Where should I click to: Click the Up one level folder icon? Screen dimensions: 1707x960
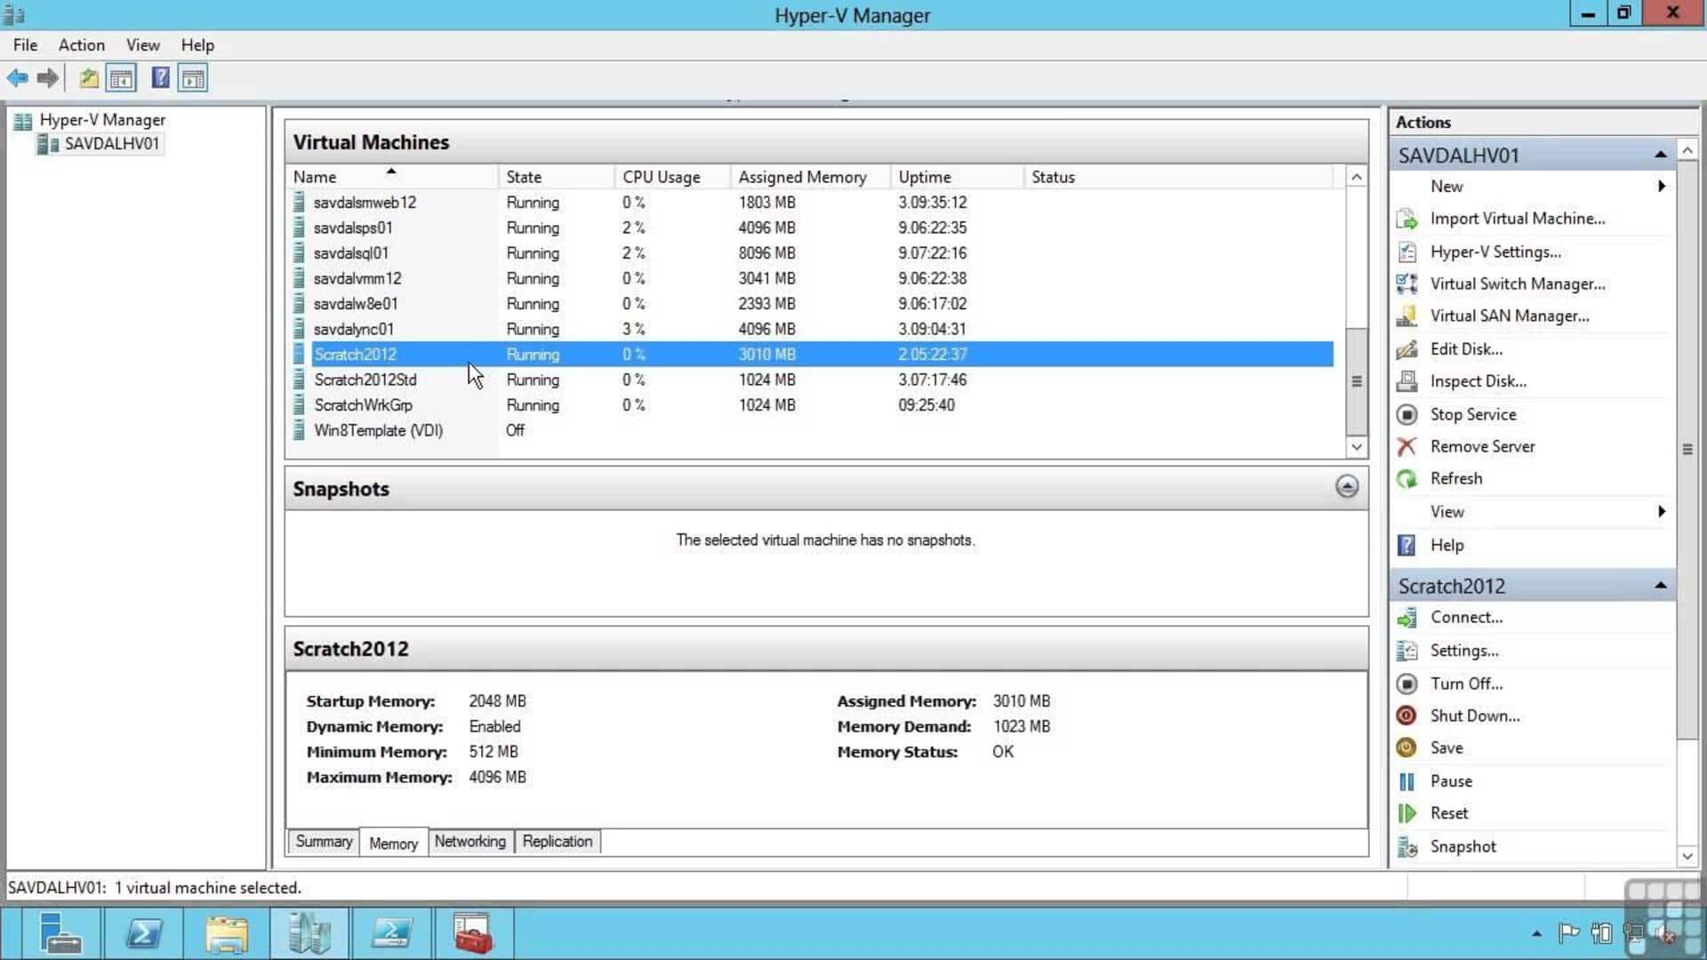tap(89, 78)
